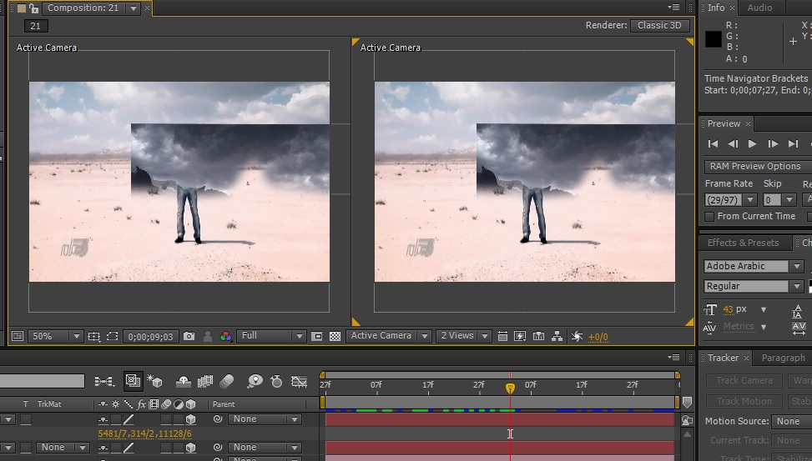The image size is (812, 461).
Task: Open the Adobe Arabic font family dropdown
Action: click(x=754, y=266)
